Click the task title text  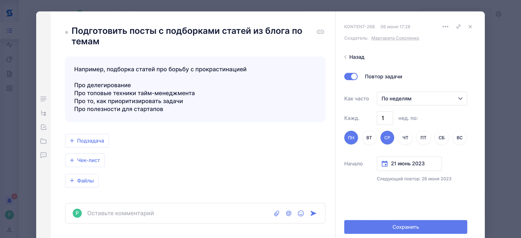[187, 36]
